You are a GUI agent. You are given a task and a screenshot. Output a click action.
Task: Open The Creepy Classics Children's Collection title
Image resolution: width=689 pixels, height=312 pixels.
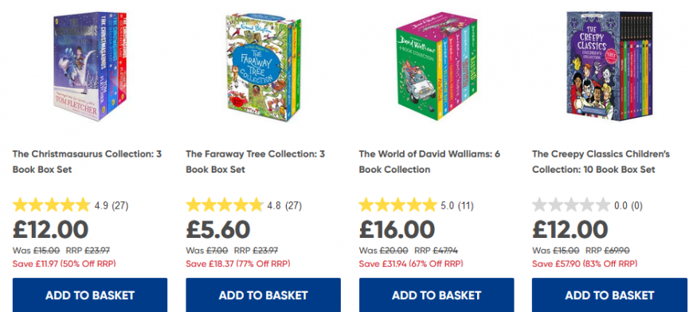click(601, 162)
